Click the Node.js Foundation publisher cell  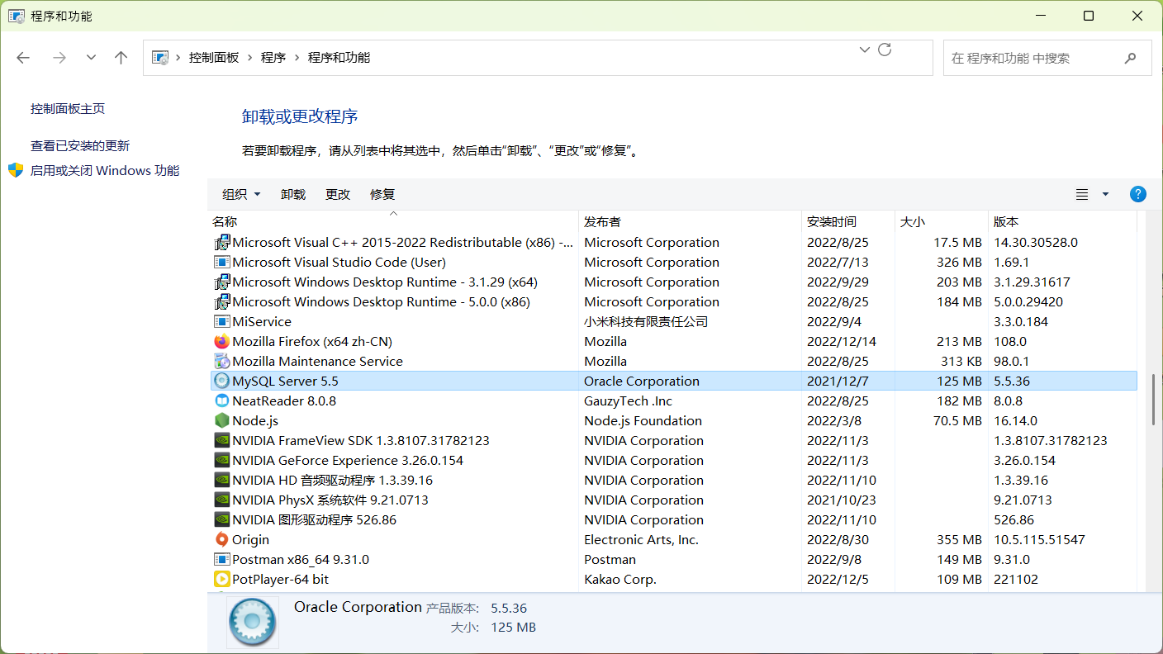(643, 420)
